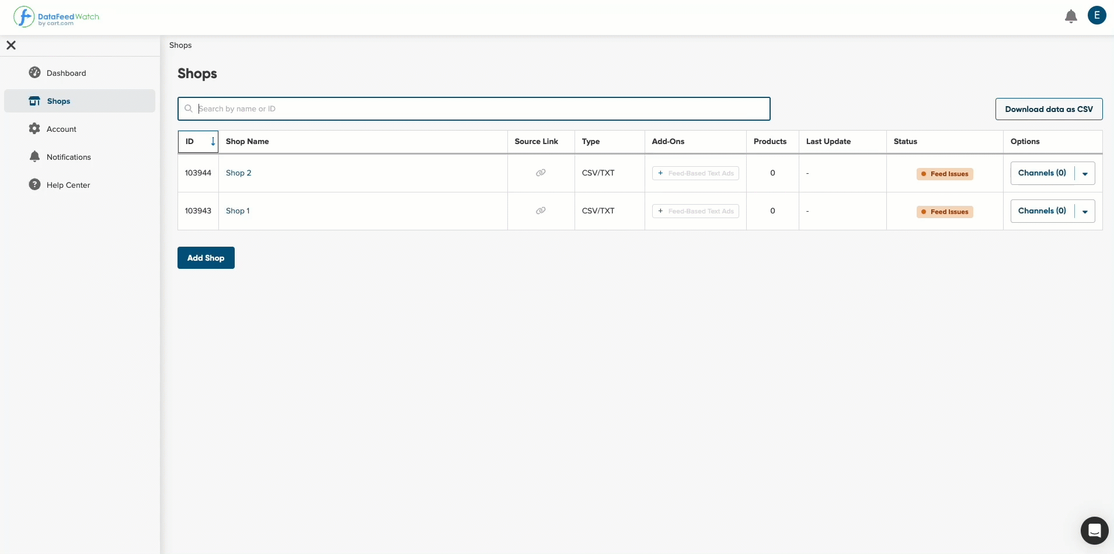Viewport: 1114px width, 554px height.
Task: Open the source link icon for Shop 1
Action: 541,211
